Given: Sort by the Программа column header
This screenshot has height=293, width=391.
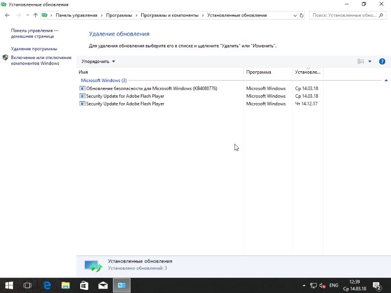Looking at the screenshot, I should tap(268, 72).
